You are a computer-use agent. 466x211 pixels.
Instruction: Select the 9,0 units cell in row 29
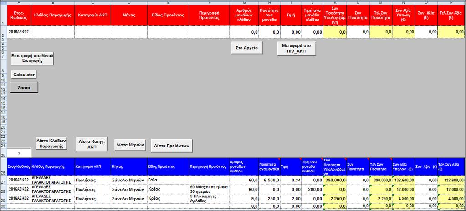tap(244, 199)
